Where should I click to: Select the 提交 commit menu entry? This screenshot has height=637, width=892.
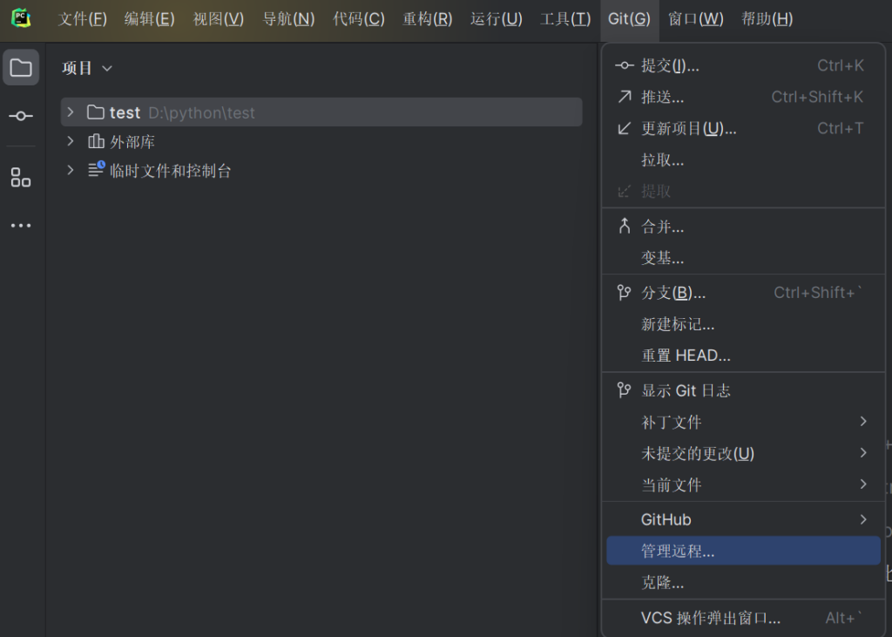tap(670, 65)
